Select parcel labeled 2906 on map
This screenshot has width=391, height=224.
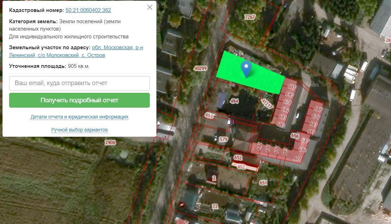[x=110, y=142]
